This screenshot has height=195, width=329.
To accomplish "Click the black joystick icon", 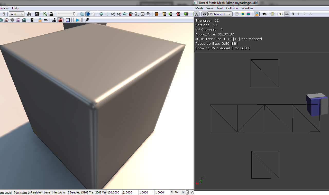I will tap(54, 20).
